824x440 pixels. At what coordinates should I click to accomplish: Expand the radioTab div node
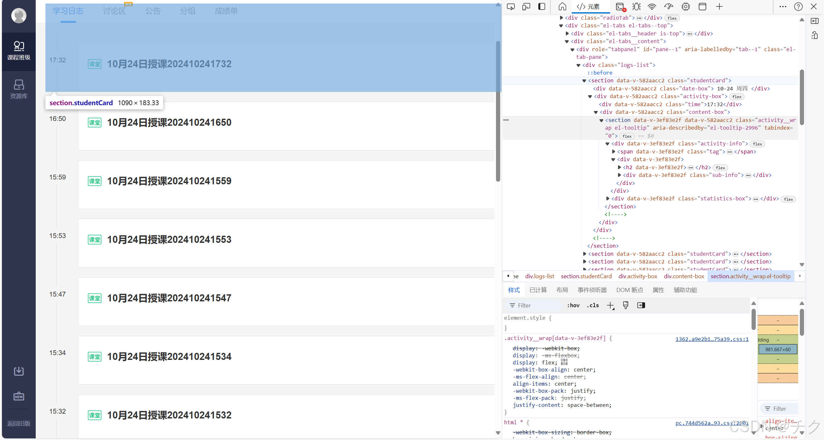point(562,18)
